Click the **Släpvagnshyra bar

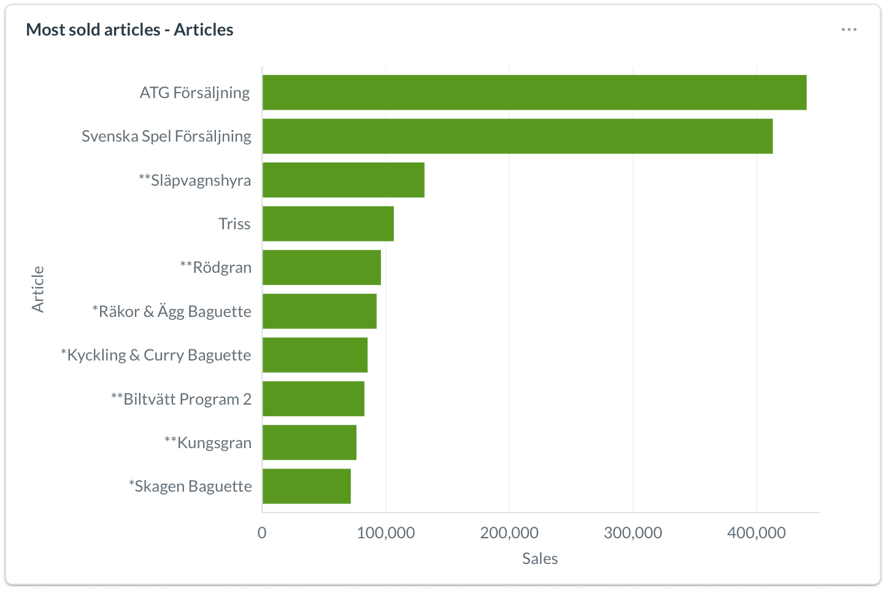[344, 180]
